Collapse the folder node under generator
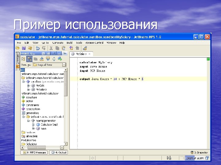The image size is (221, 165). click(24, 117)
